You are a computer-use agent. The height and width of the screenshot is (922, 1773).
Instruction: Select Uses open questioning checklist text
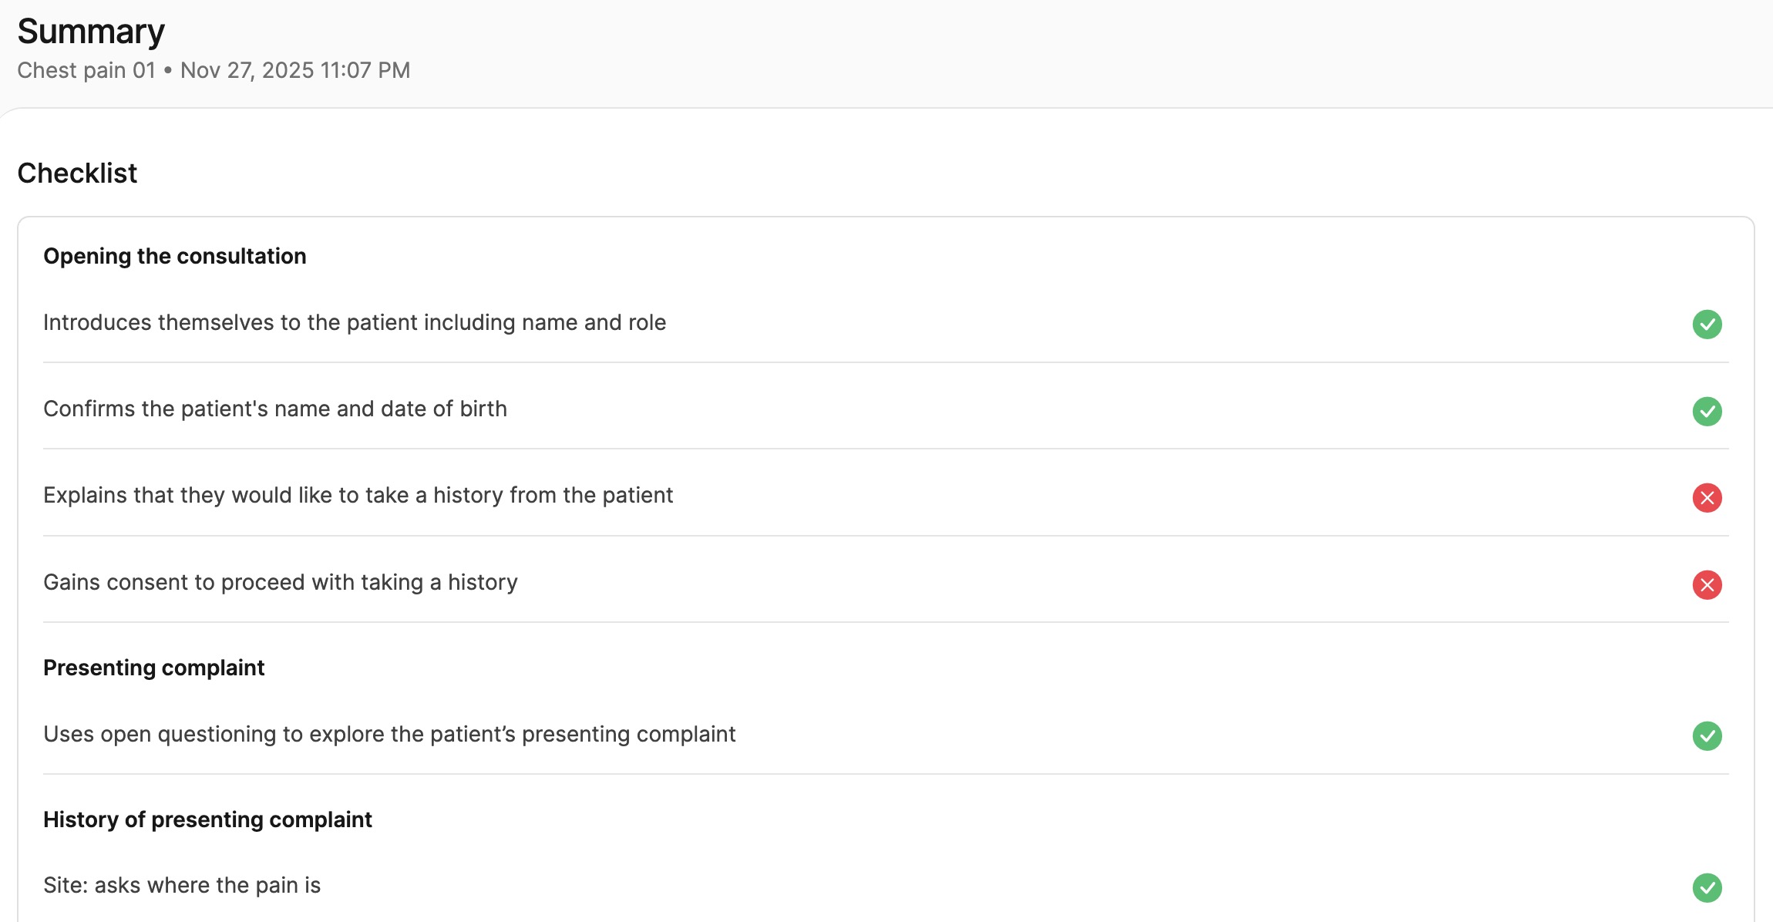tap(389, 734)
